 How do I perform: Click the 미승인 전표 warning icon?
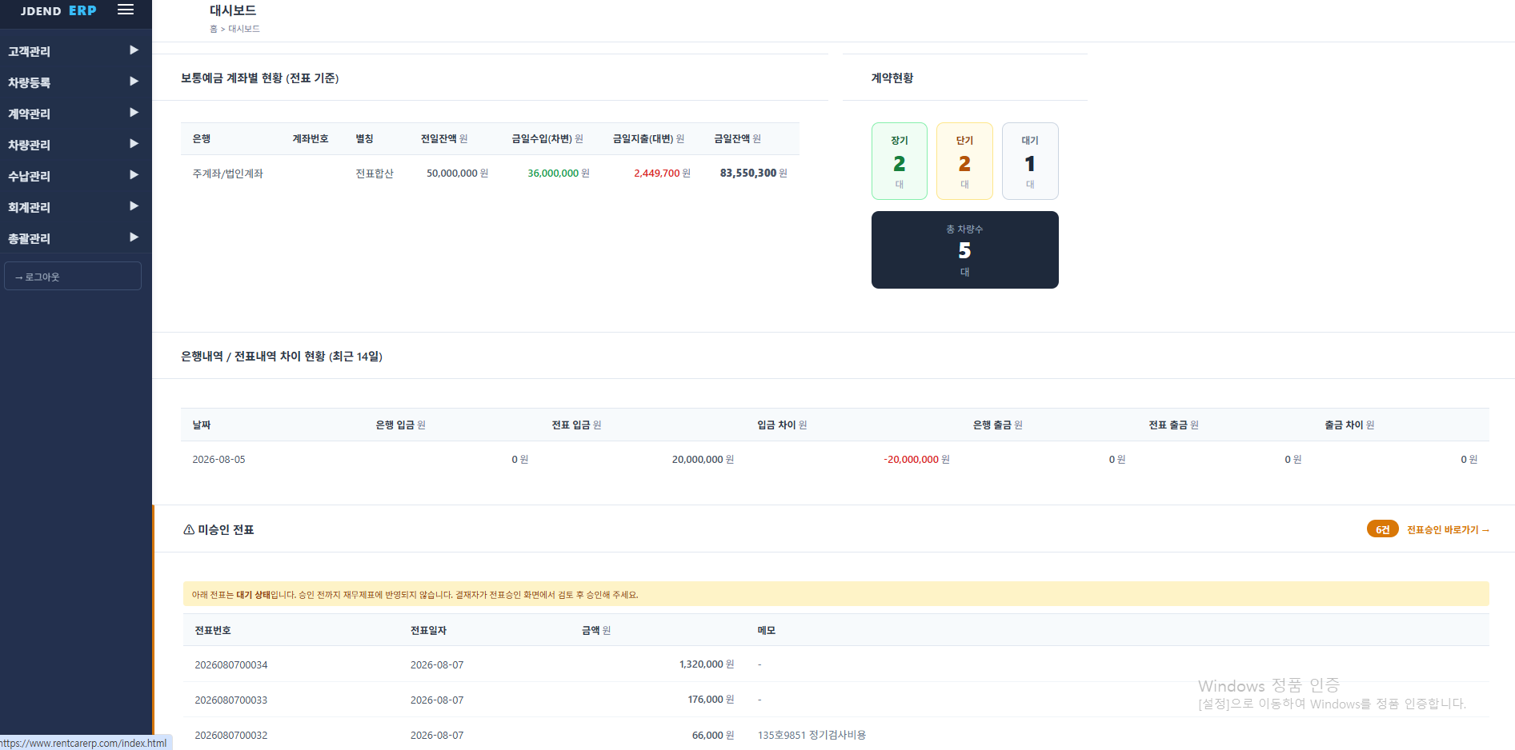pyautogui.click(x=189, y=529)
